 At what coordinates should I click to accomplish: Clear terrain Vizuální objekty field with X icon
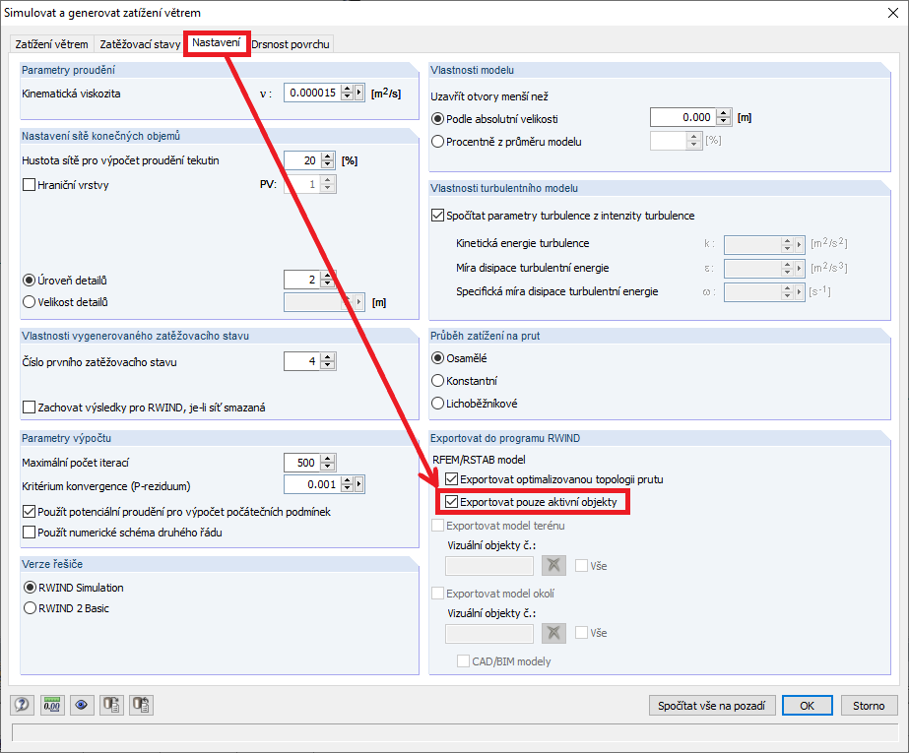553,565
